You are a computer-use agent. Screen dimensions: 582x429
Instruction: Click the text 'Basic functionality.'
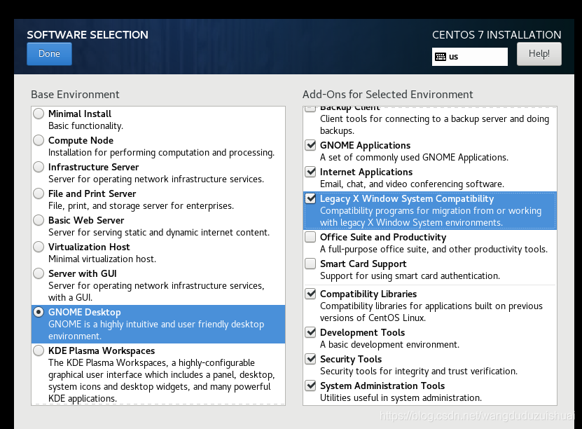pyautogui.click(x=85, y=126)
